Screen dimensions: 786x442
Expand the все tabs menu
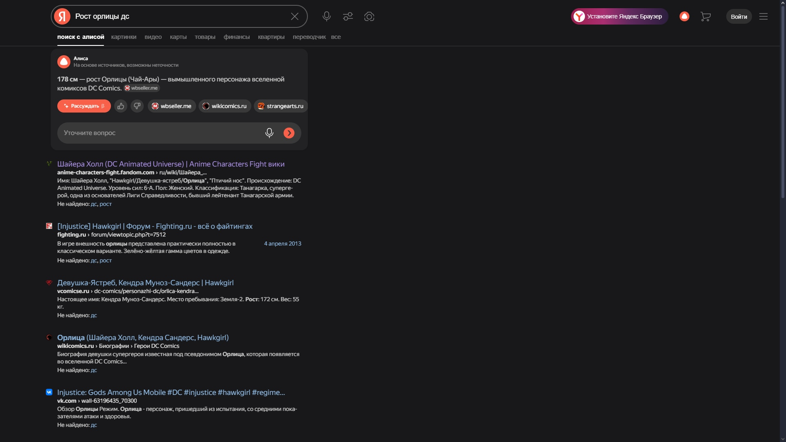tap(336, 37)
